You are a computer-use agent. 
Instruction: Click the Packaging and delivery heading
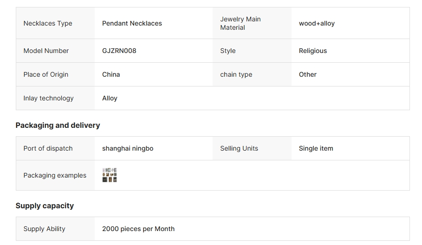click(x=58, y=126)
